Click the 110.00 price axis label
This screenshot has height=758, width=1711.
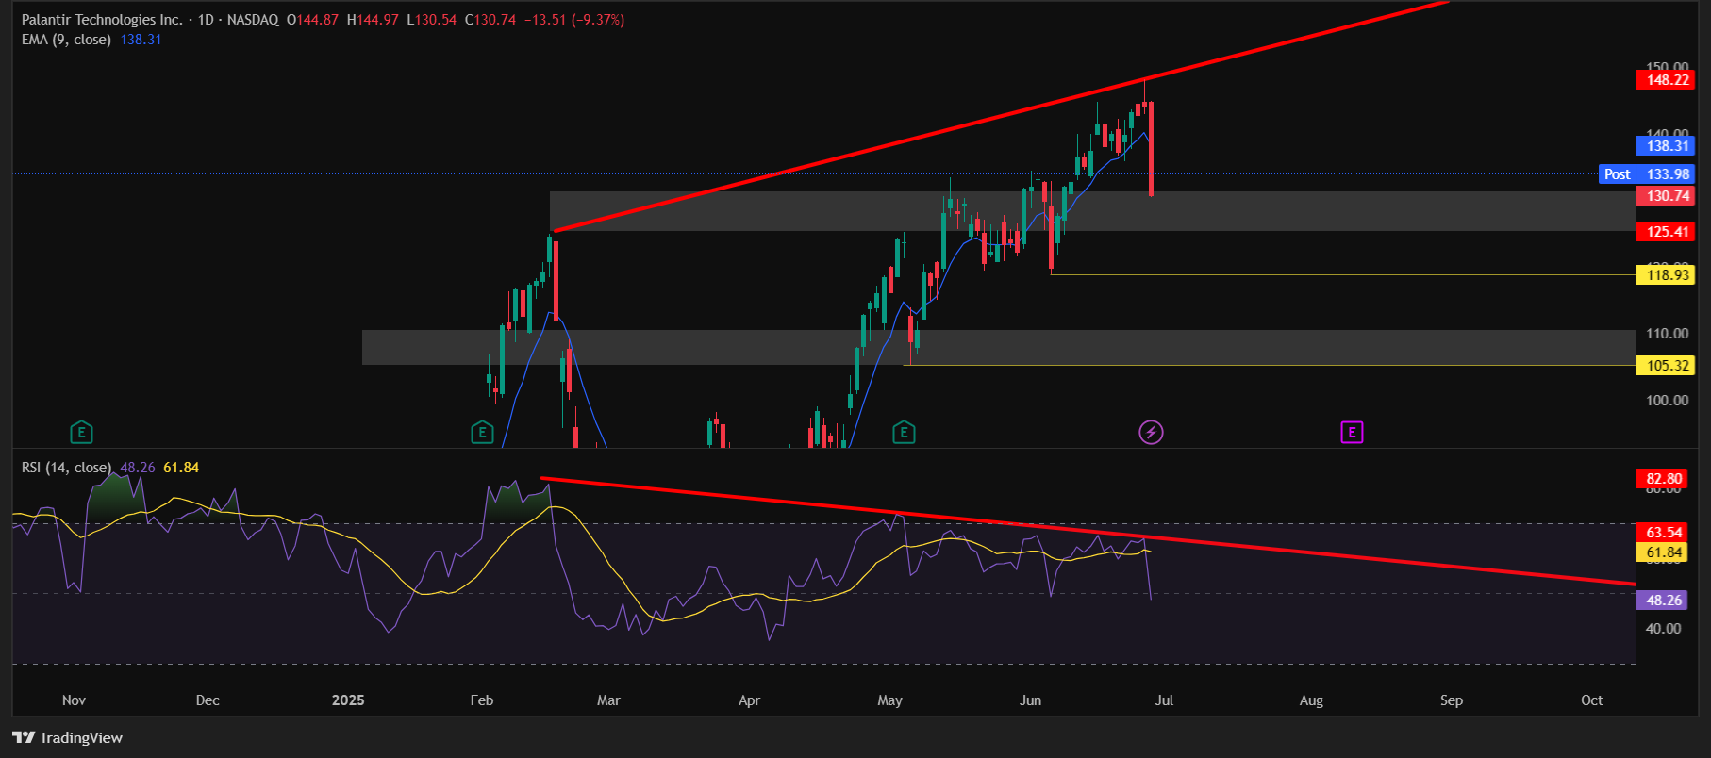click(1667, 334)
